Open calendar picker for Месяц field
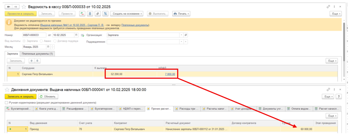This screenshot has height=136, width=352. [48, 47]
